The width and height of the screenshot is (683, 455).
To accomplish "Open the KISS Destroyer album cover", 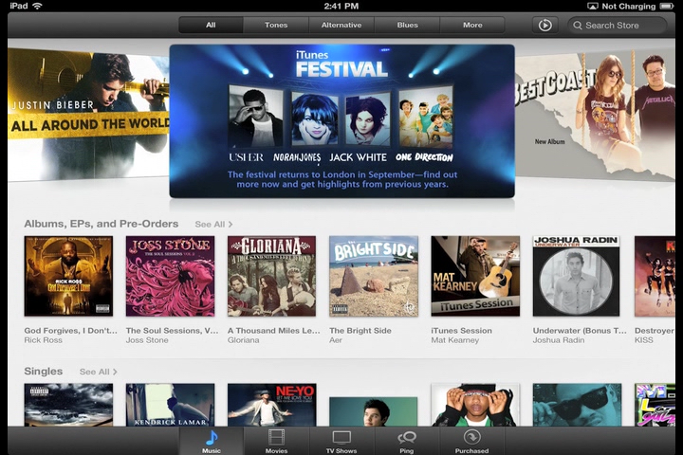I will click(x=655, y=276).
